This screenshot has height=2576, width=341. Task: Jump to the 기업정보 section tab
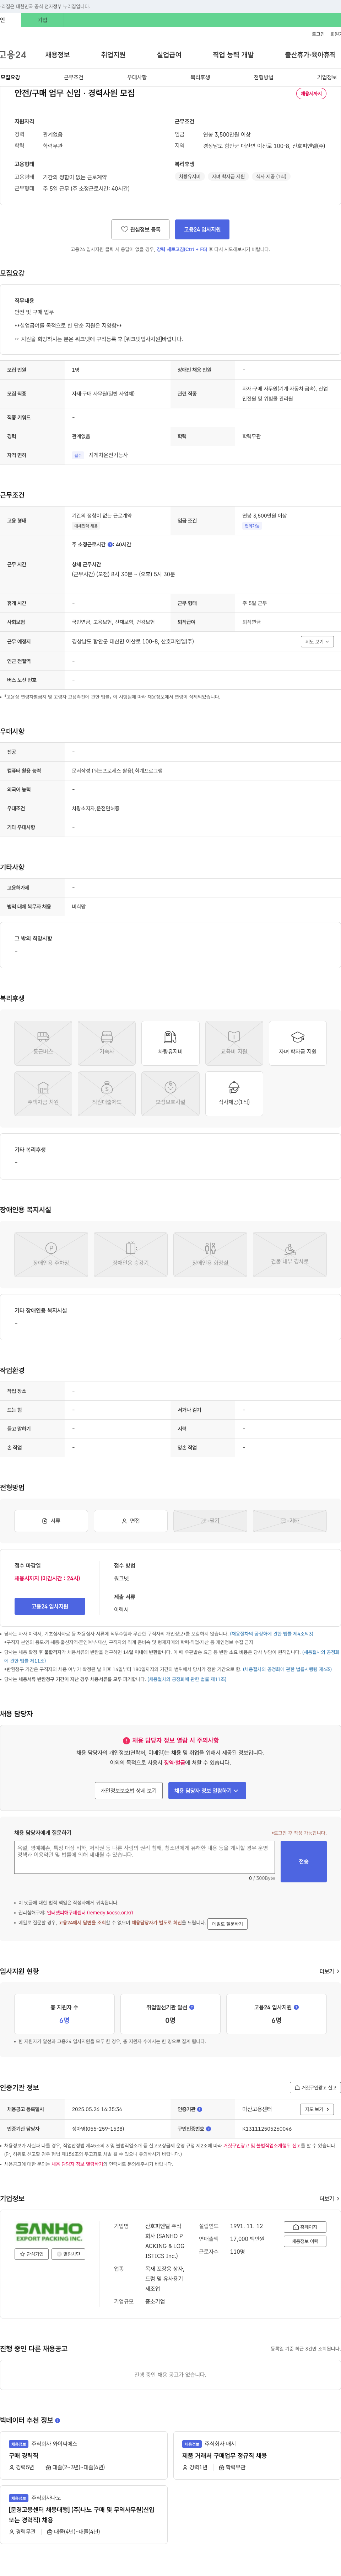(x=327, y=77)
